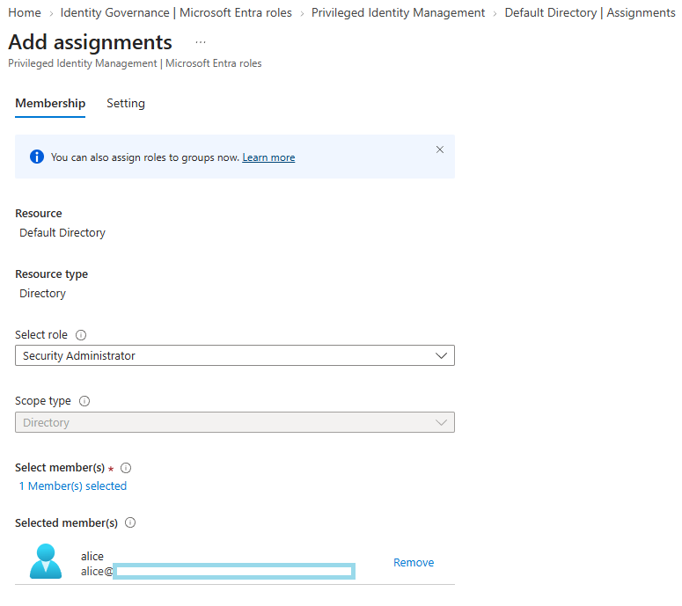Click the page subtitle Privileged Identity Management | Microsoft Entra roles
Screen dimensions: 682x606
pos(135,63)
